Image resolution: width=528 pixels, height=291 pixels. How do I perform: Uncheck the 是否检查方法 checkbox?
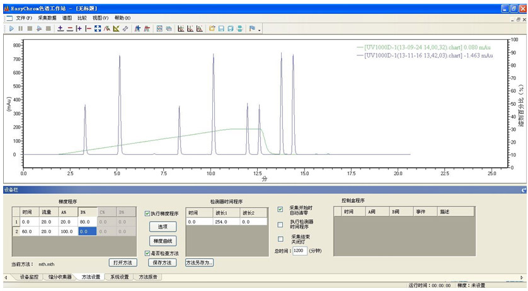pos(147,253)
